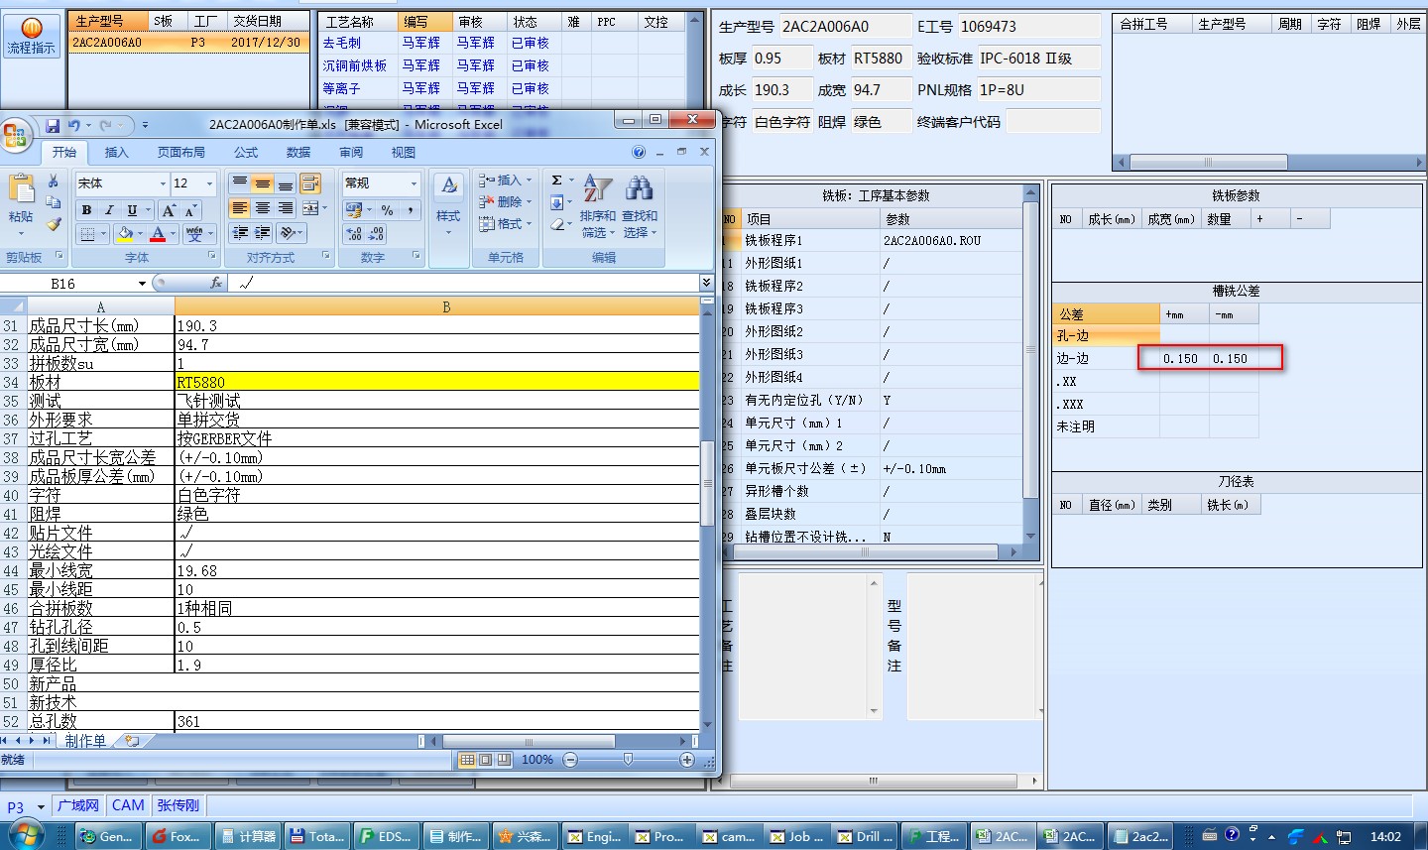Align text to the right
The width and height of the screenshot is (1428, 850).
click(285, 208)
